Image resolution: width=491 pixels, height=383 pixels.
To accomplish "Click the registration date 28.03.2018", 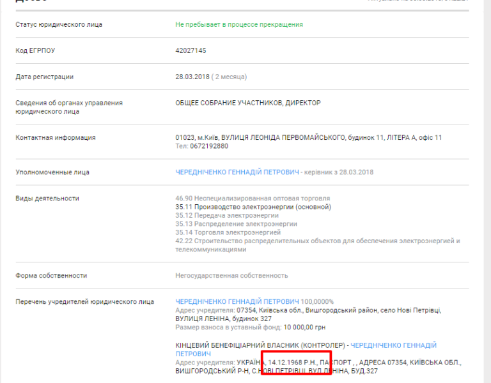I will 192,77.
